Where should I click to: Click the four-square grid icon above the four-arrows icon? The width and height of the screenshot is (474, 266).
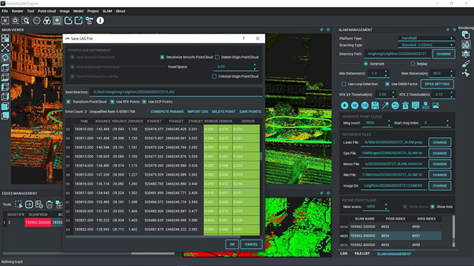[5, 38]
